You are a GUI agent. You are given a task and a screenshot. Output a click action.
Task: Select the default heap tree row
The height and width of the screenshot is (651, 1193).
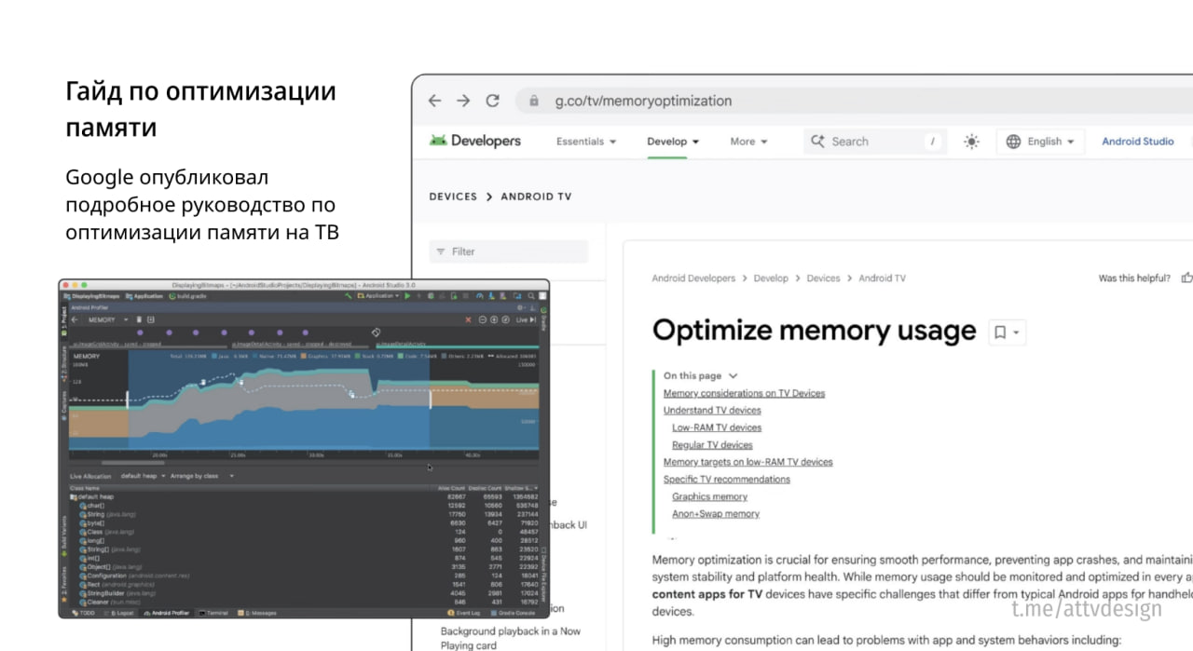click(x=304, y=496)
